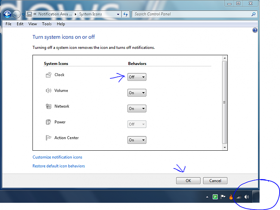Refresh the page with address bar refresh icon
280x210 pixels.
click(126, 14)
